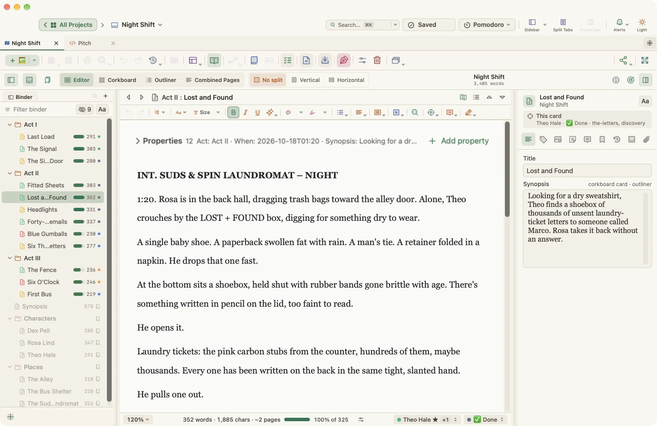The height and width of the screenshot is (426, 657).
Task: Switch to Combined Pages view
Action: point(213,80)
